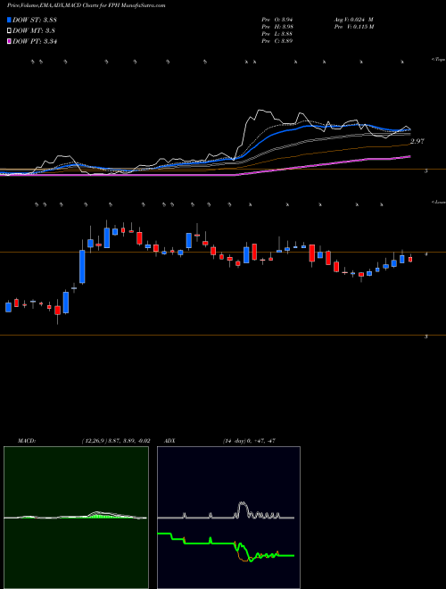This screenshot has width=446, height=589.
Task: Select the 'DOW ST: 3.88' legend text
Action: 35,21
